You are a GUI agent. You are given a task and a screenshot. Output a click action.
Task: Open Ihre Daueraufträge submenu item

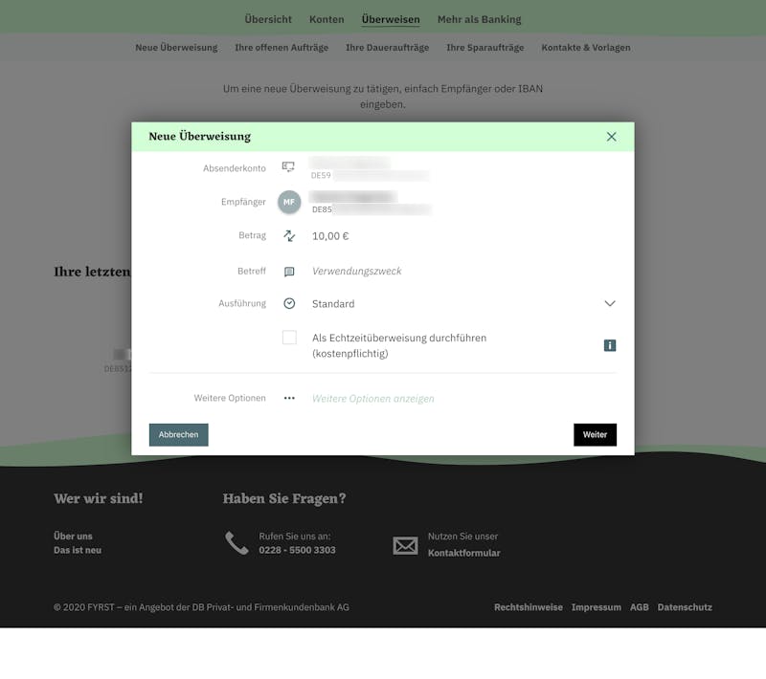point(388,48)
